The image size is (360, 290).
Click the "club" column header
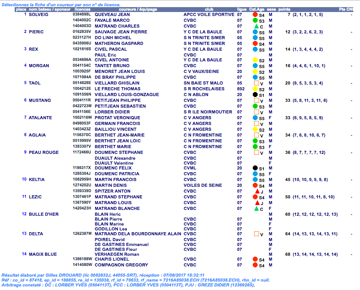click(209, 9)
